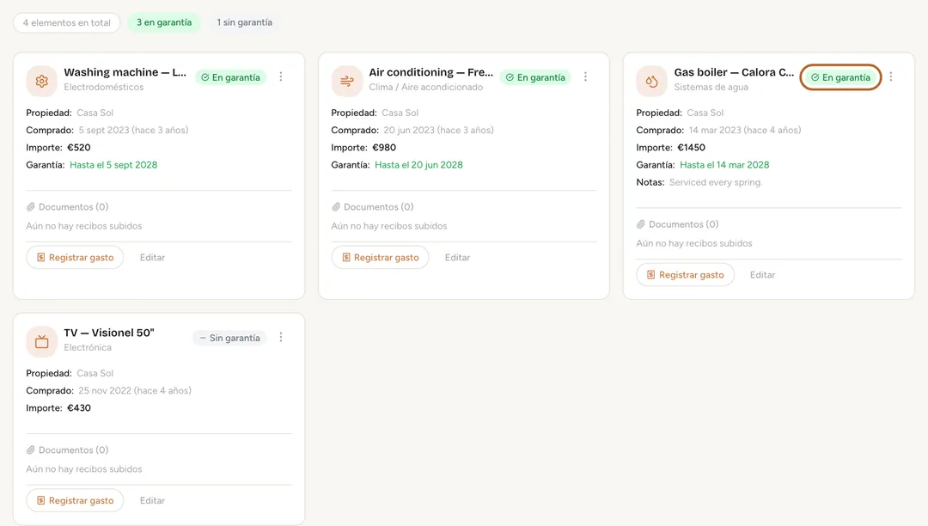928x526 pixels.
Task: Open the Air conditioning card three-dot menu
Action: [585, 76]
